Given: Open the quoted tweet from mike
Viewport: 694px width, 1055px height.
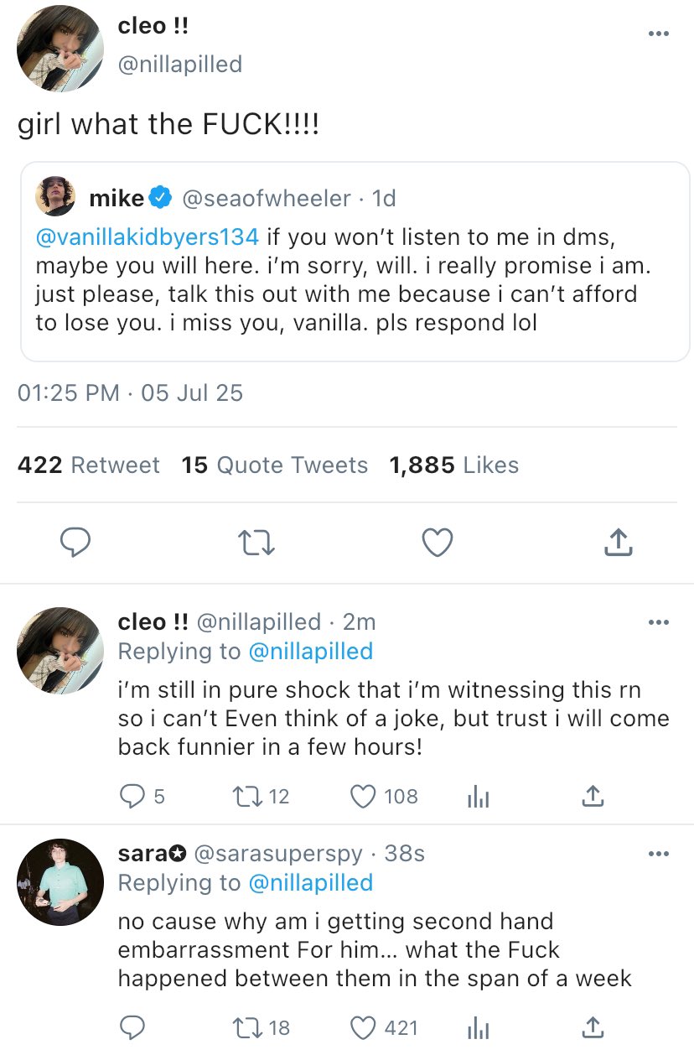Looking at the screenshot, I should pos(355,262).
